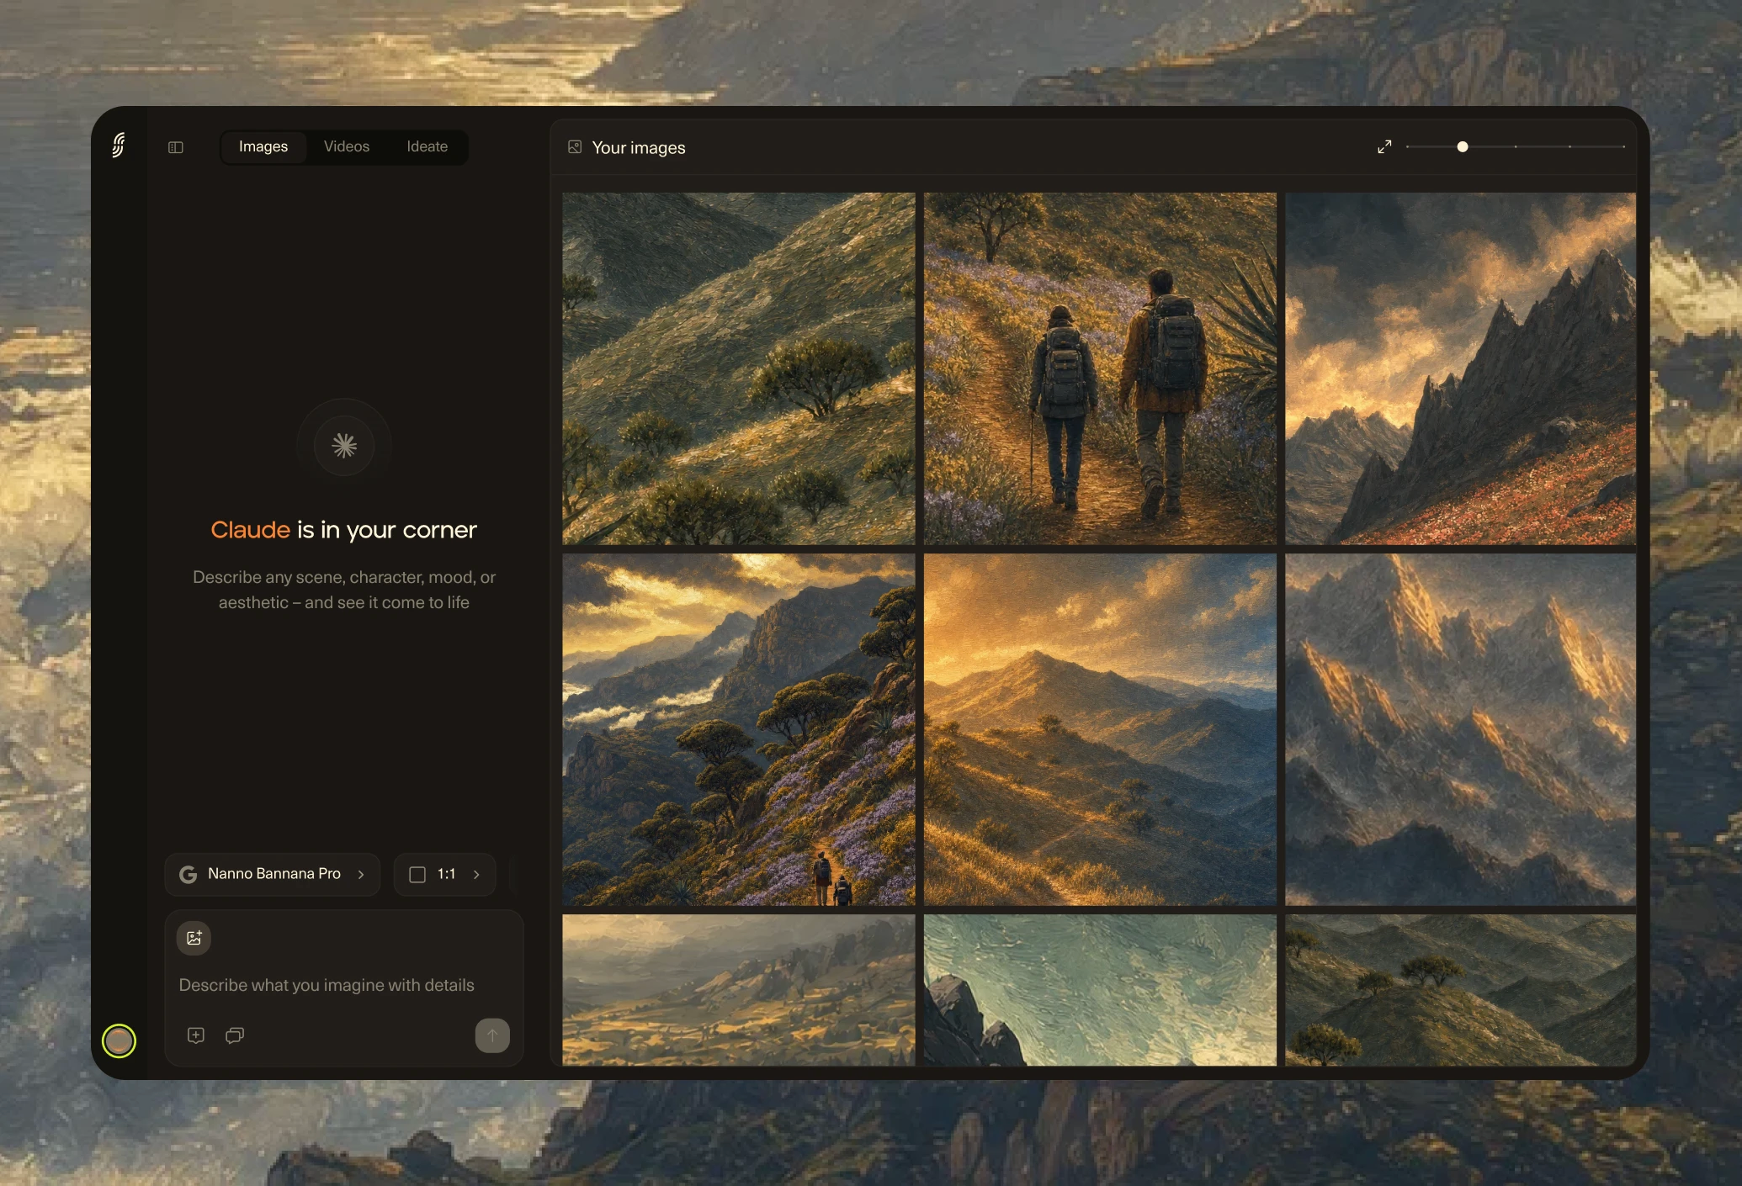Viewport: 1742px width, 1186px height.
Task: Open the rocky sunlit crags thumbnail
Action: click(1461, 729)
